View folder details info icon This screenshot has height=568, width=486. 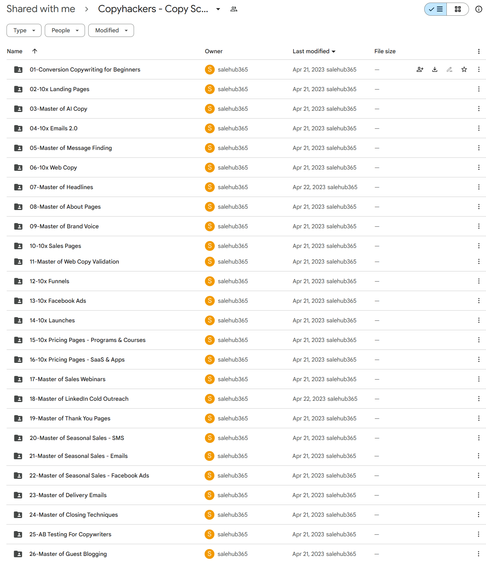tap(479, 9)
